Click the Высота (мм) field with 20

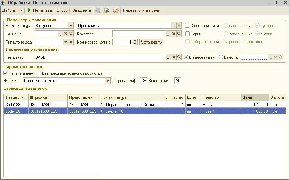(x=178, y=81)
